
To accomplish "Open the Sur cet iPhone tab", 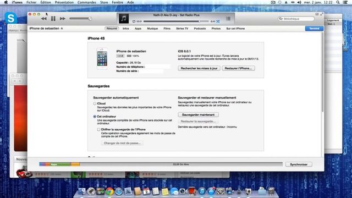I will (x=235, y=29).
